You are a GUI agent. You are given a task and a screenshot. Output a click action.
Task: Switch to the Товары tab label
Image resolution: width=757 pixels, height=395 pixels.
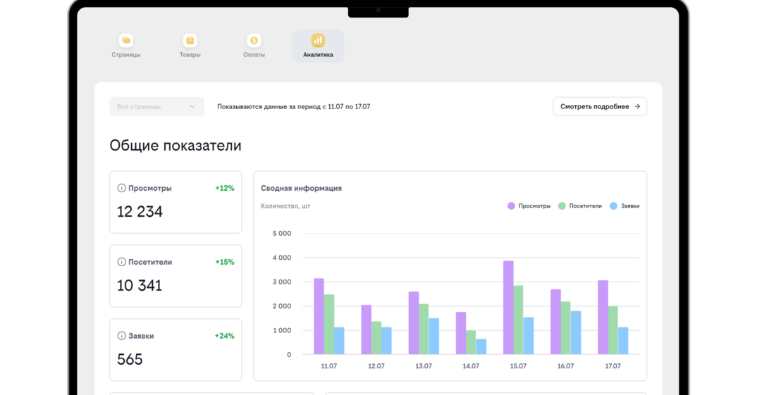click(190, 55)
